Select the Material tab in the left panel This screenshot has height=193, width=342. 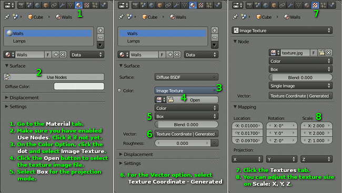click(x=78, y=5)
